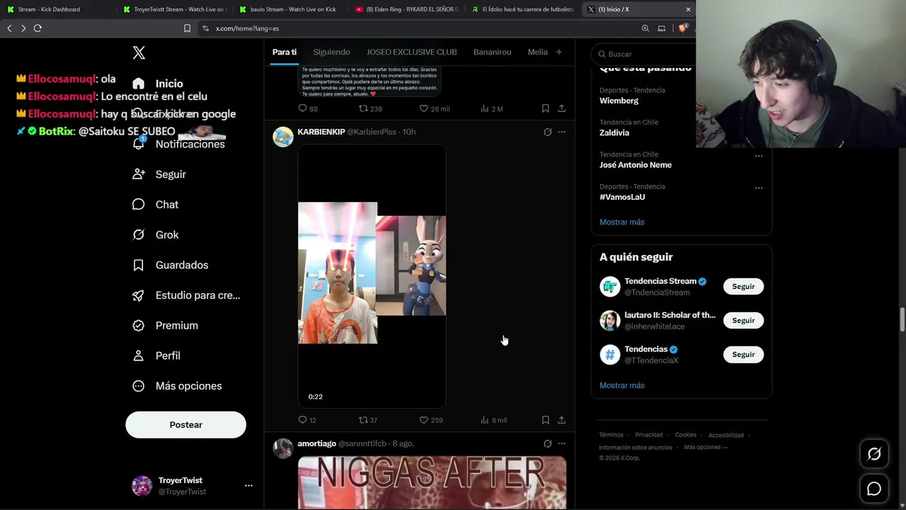Share the post that has 26 mil likes
This screenshot has width=906, height=510.
coord(561,108)
